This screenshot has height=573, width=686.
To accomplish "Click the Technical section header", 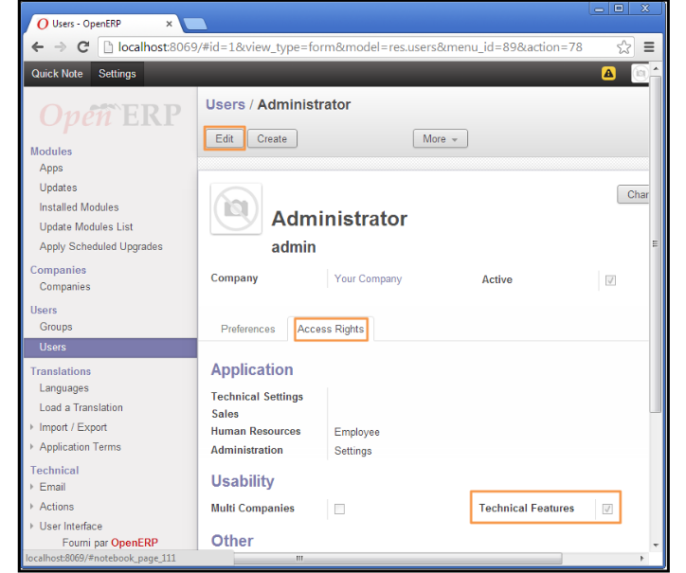I will tap(55, 470).
